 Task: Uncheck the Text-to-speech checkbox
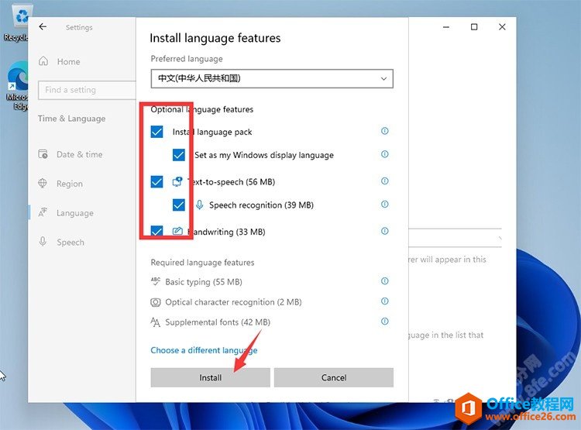pyautogui.click(x=157, y=182)
